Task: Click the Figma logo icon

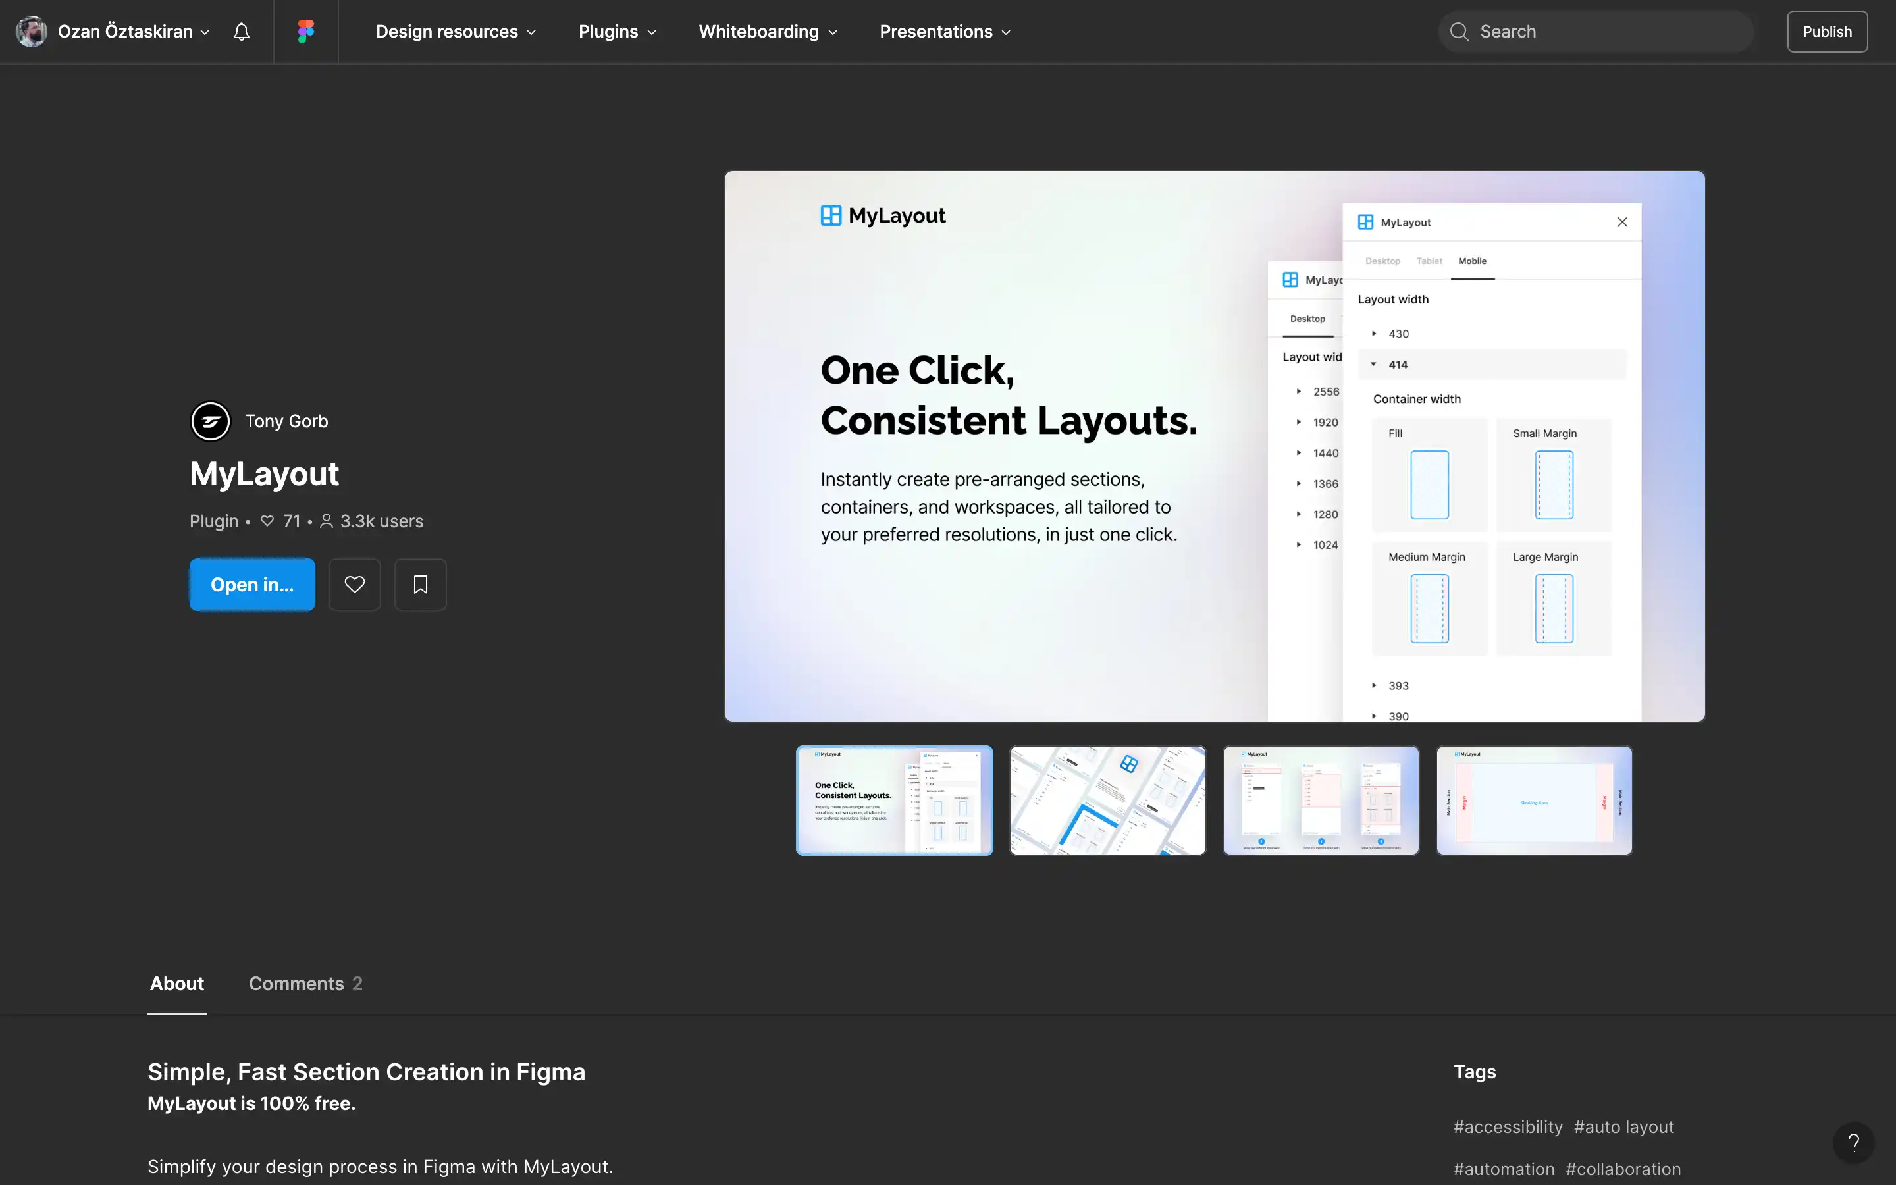Action: pos(305,32)
